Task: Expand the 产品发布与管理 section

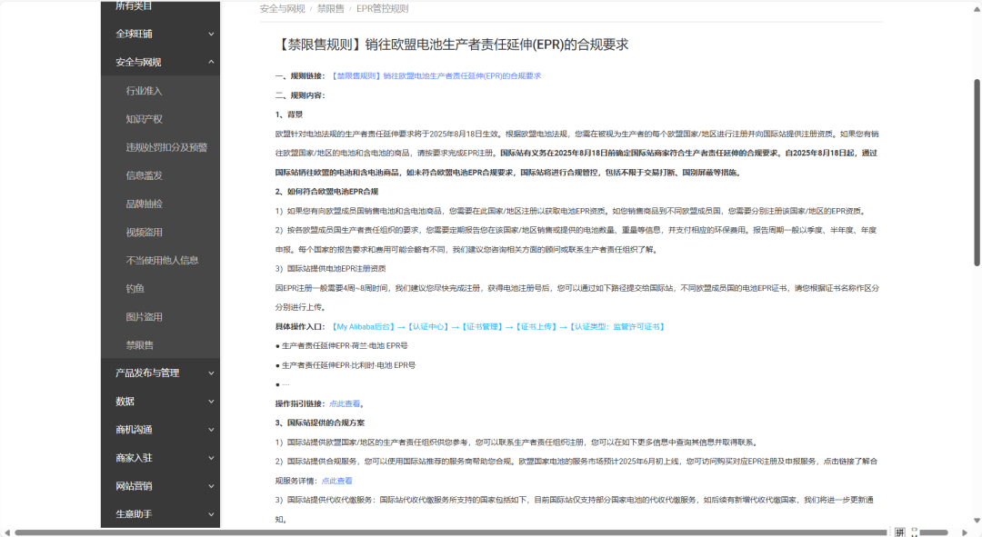Action: coord(160,373)
